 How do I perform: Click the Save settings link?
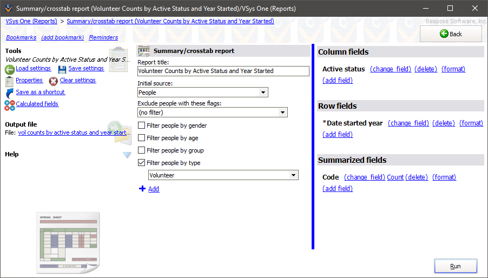pyautogui.click(x=86, y=68)
